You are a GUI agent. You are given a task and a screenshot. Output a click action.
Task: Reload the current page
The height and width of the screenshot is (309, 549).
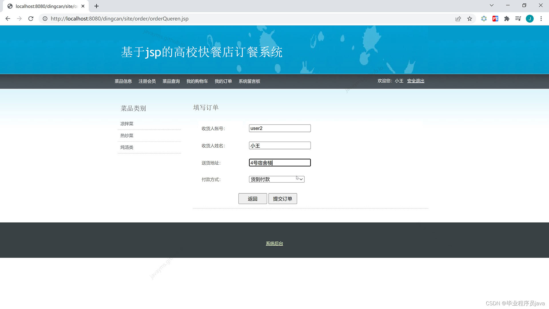pyautogui.click(x=31, y=19)
